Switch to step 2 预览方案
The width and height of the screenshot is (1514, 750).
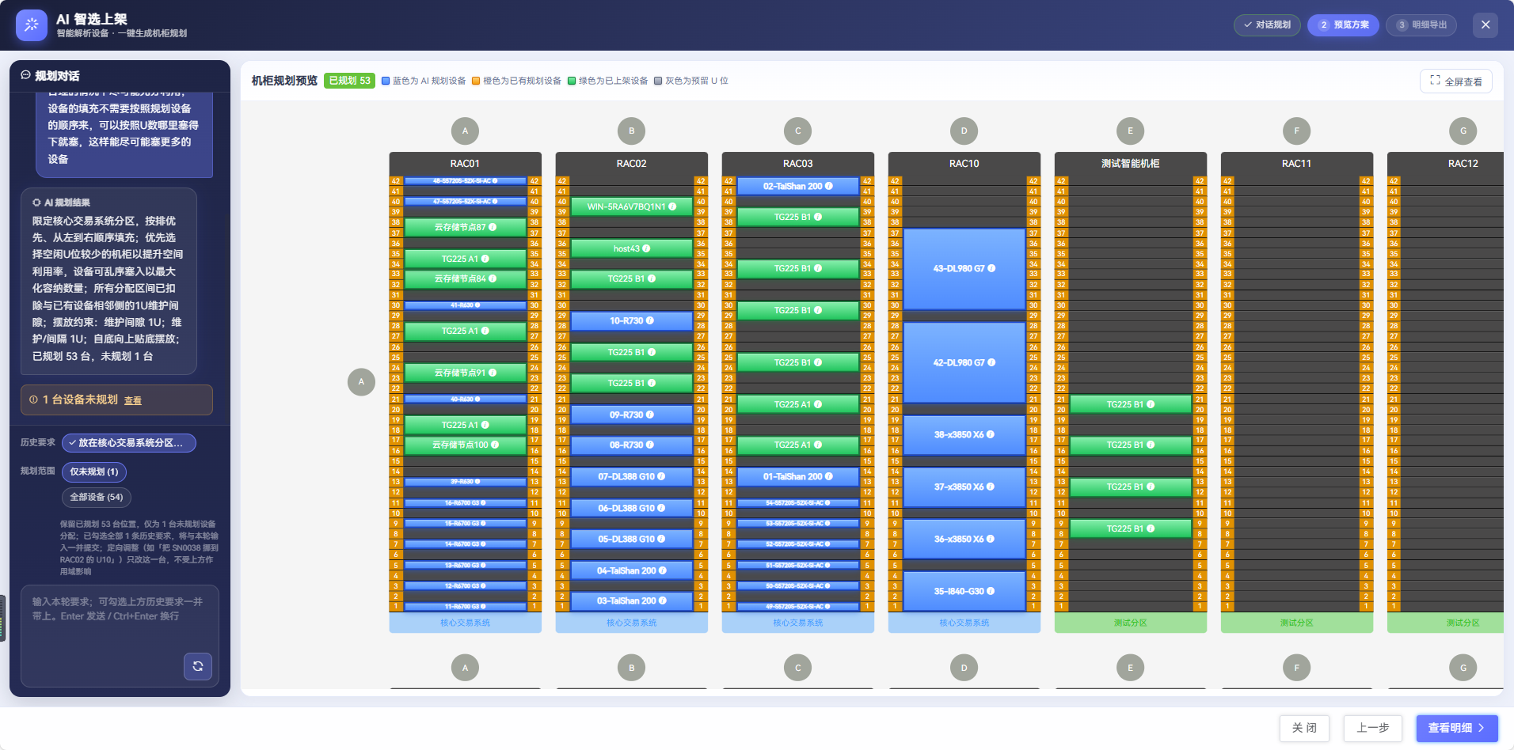(1343, 25)
